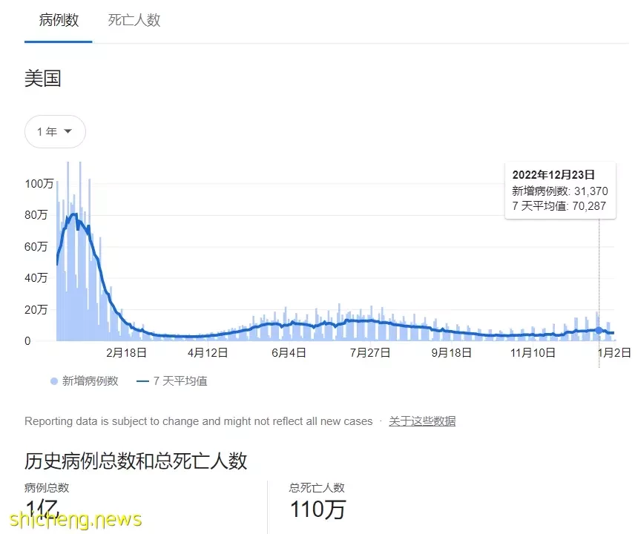Click the 7 天平均值 legend line
638x534 pixels.
142,381
